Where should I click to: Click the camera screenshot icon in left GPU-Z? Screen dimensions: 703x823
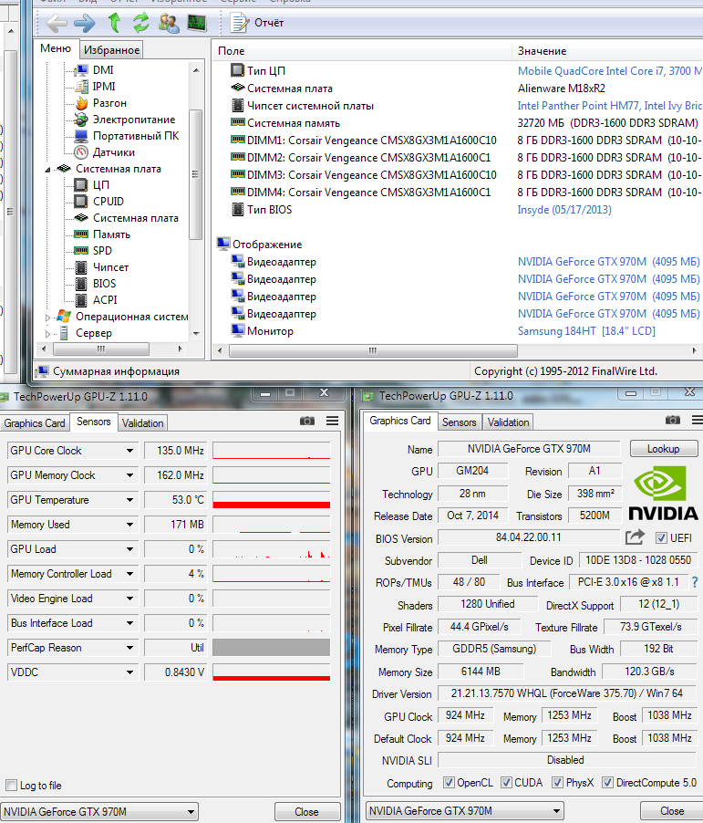click(x=307, y=421)
